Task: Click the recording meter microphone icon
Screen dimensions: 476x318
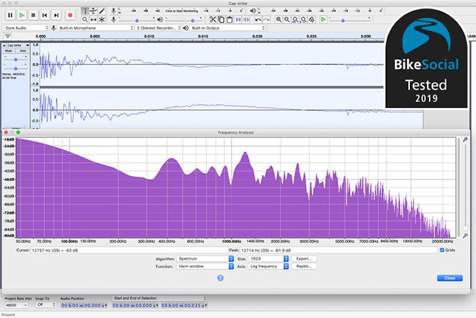Action: (x=113, y=11)
